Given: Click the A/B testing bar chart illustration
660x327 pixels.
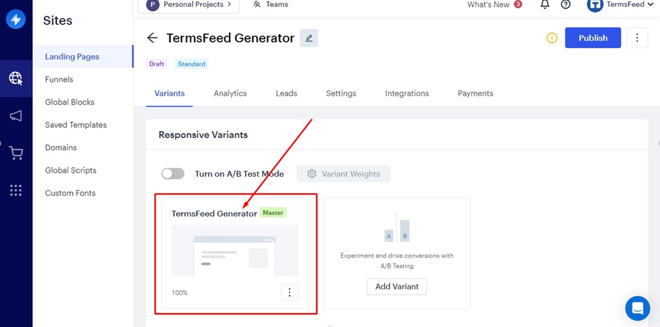Looking at the screenshot, I should (x=397, y=227).
